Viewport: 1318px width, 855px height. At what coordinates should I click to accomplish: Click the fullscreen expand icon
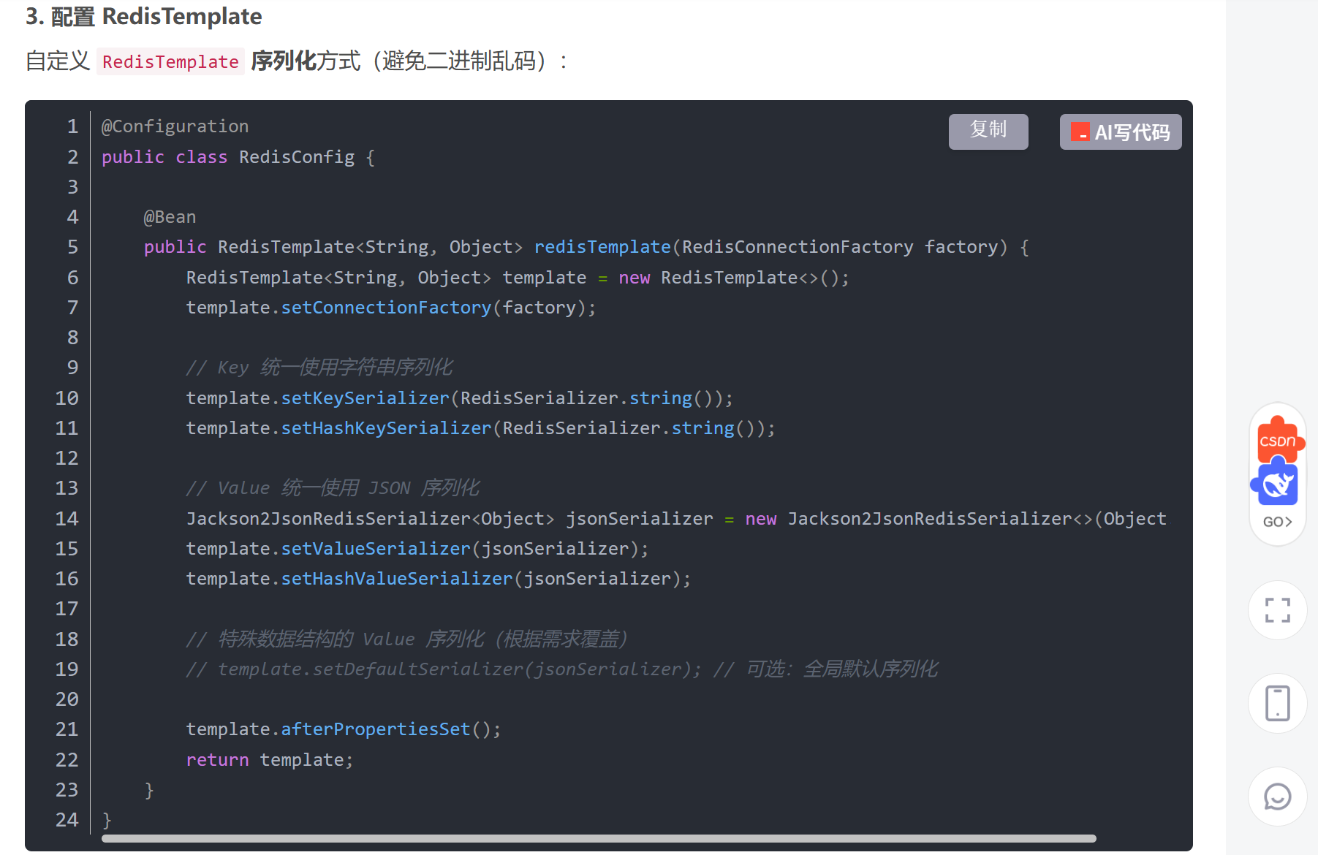point(1277,610)
